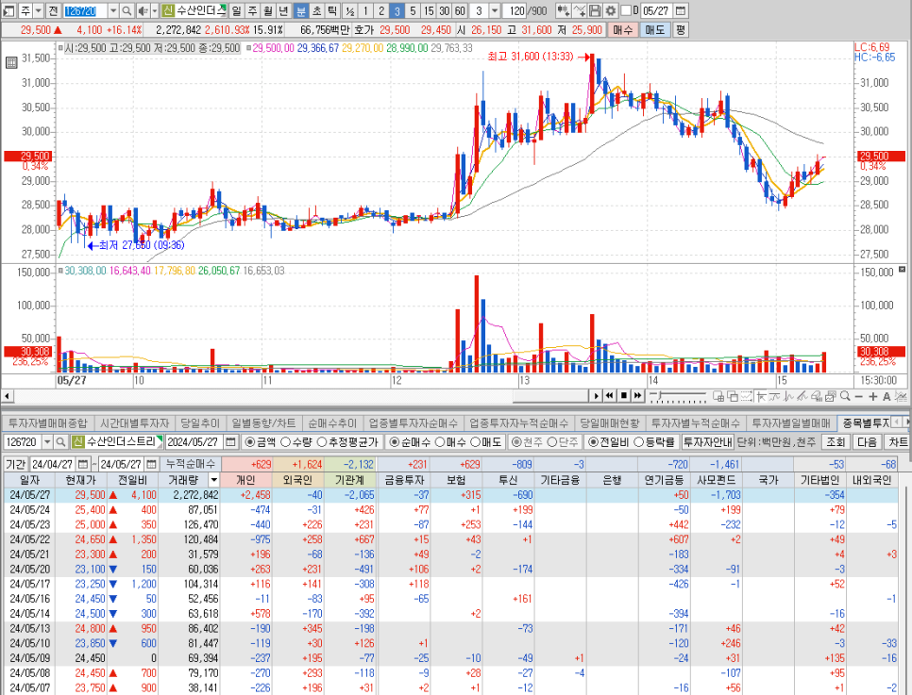
Task: Open calendar picker next to 05/27
Action: point(681,10)
